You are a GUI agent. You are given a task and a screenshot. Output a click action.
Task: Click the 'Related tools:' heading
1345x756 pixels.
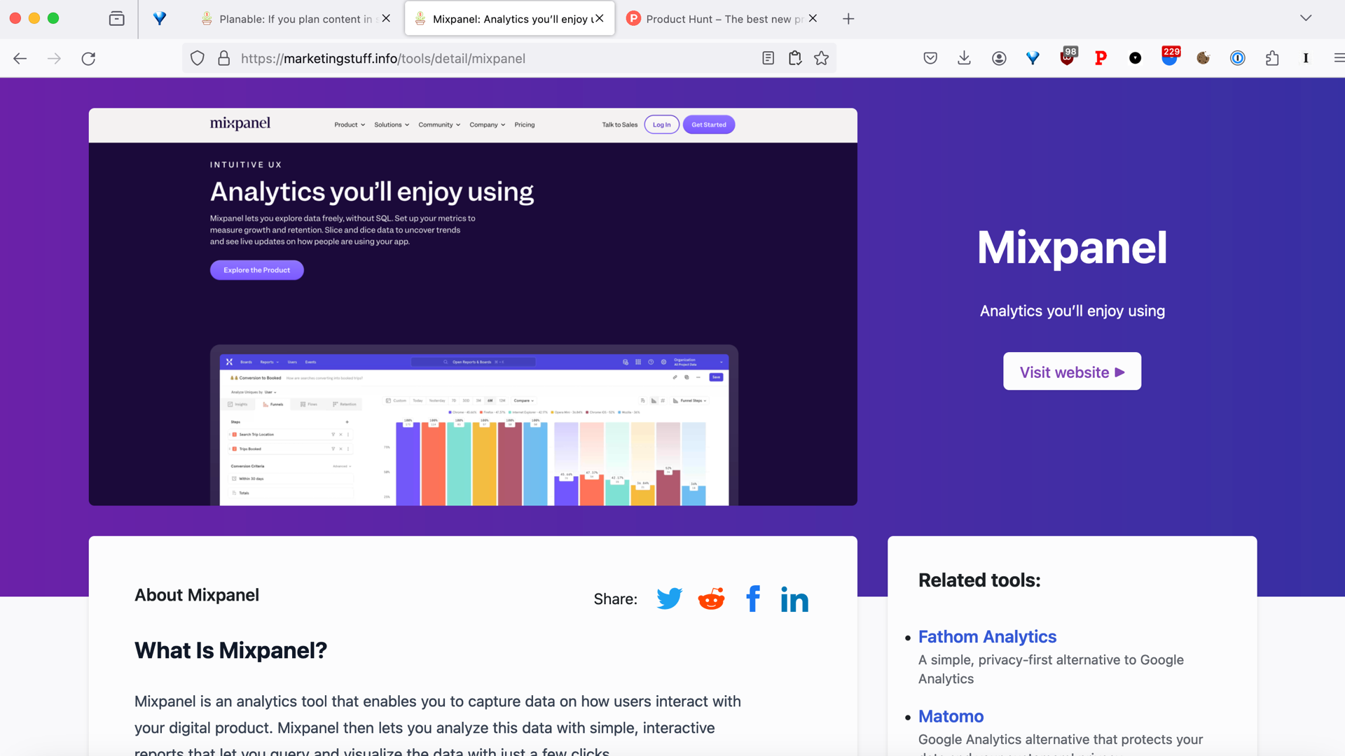[979, 580]
